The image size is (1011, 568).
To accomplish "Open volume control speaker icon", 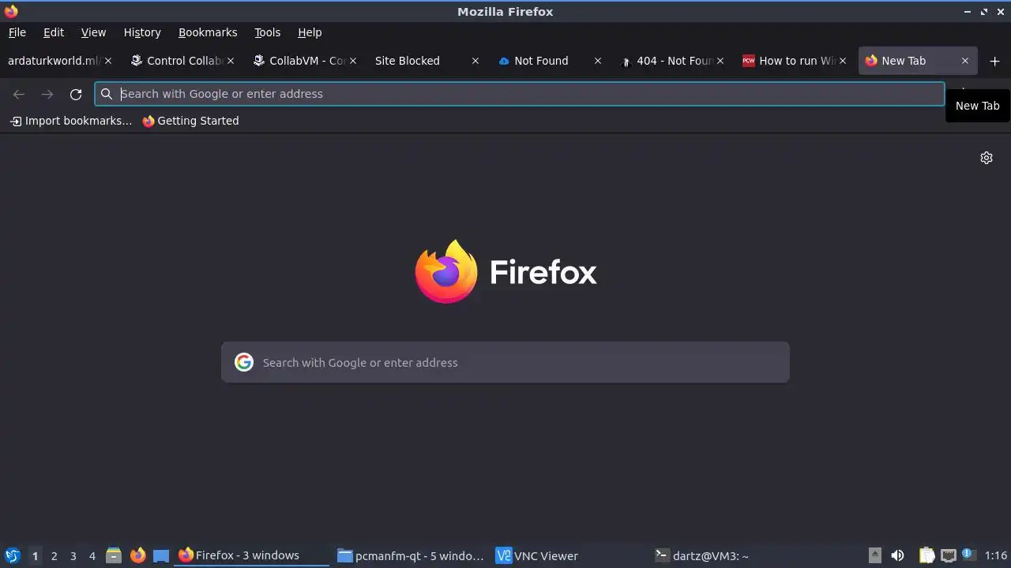I will [x=897, y=555].
